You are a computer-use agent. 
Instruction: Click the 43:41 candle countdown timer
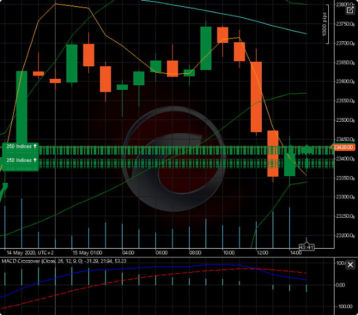point(306,248)
